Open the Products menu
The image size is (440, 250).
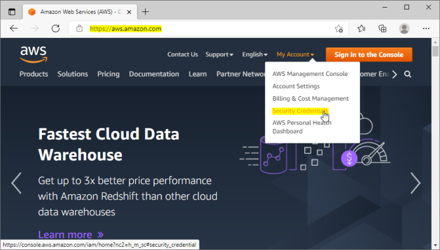point(34,74)
